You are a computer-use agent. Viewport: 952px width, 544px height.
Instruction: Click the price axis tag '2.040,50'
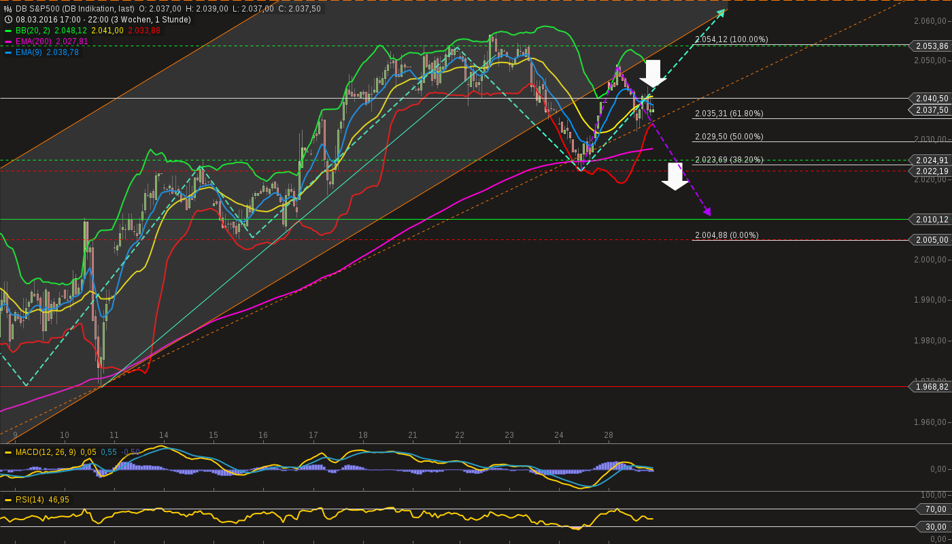(932, 99)
